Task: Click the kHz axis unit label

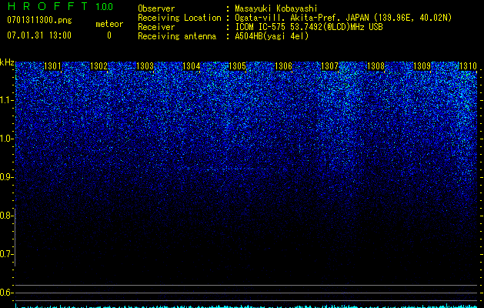Action: (x=7, y=62)
